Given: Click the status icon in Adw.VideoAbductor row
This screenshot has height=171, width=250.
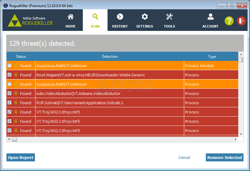Looking at the screenshot, I should point(16,93).
